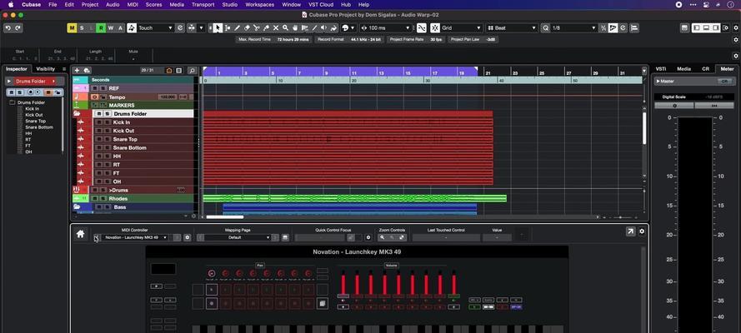Open Novation Launchkey MIDI Controller dropdown

[136, 238]
